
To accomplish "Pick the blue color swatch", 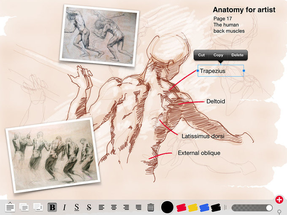I will [204, 208].
